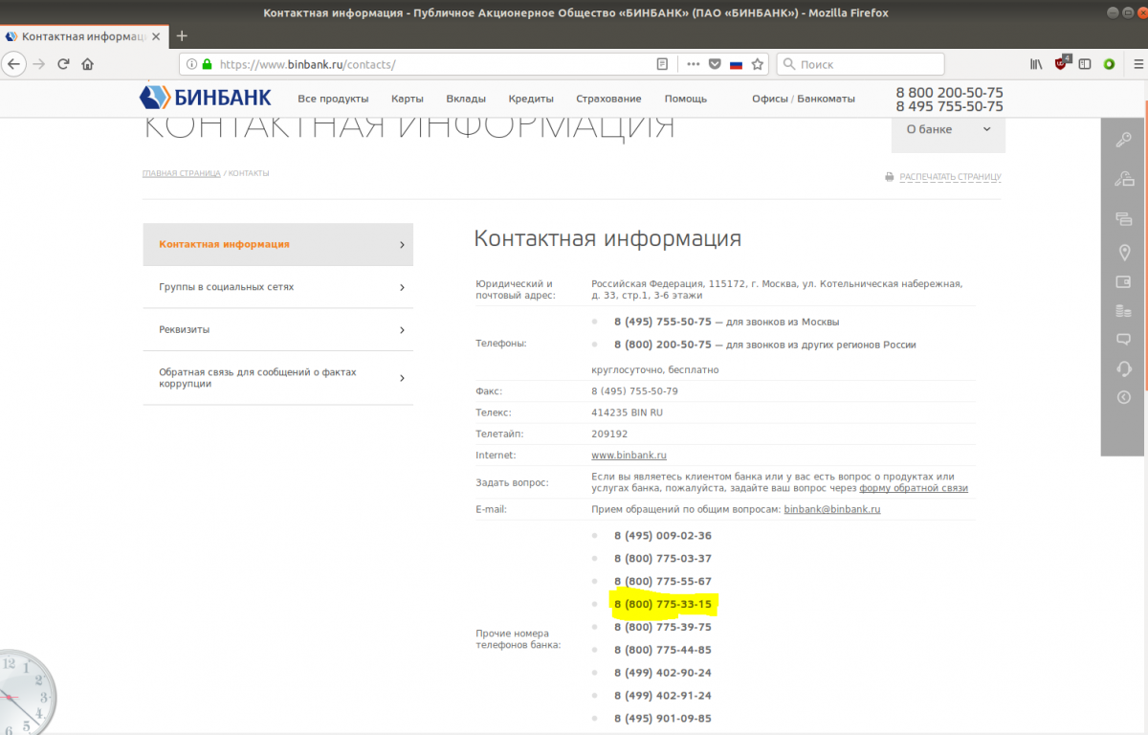Click the coins stack icon in sidebar
Viewport: 1148px width, 735px height.
click(1124, 311)
